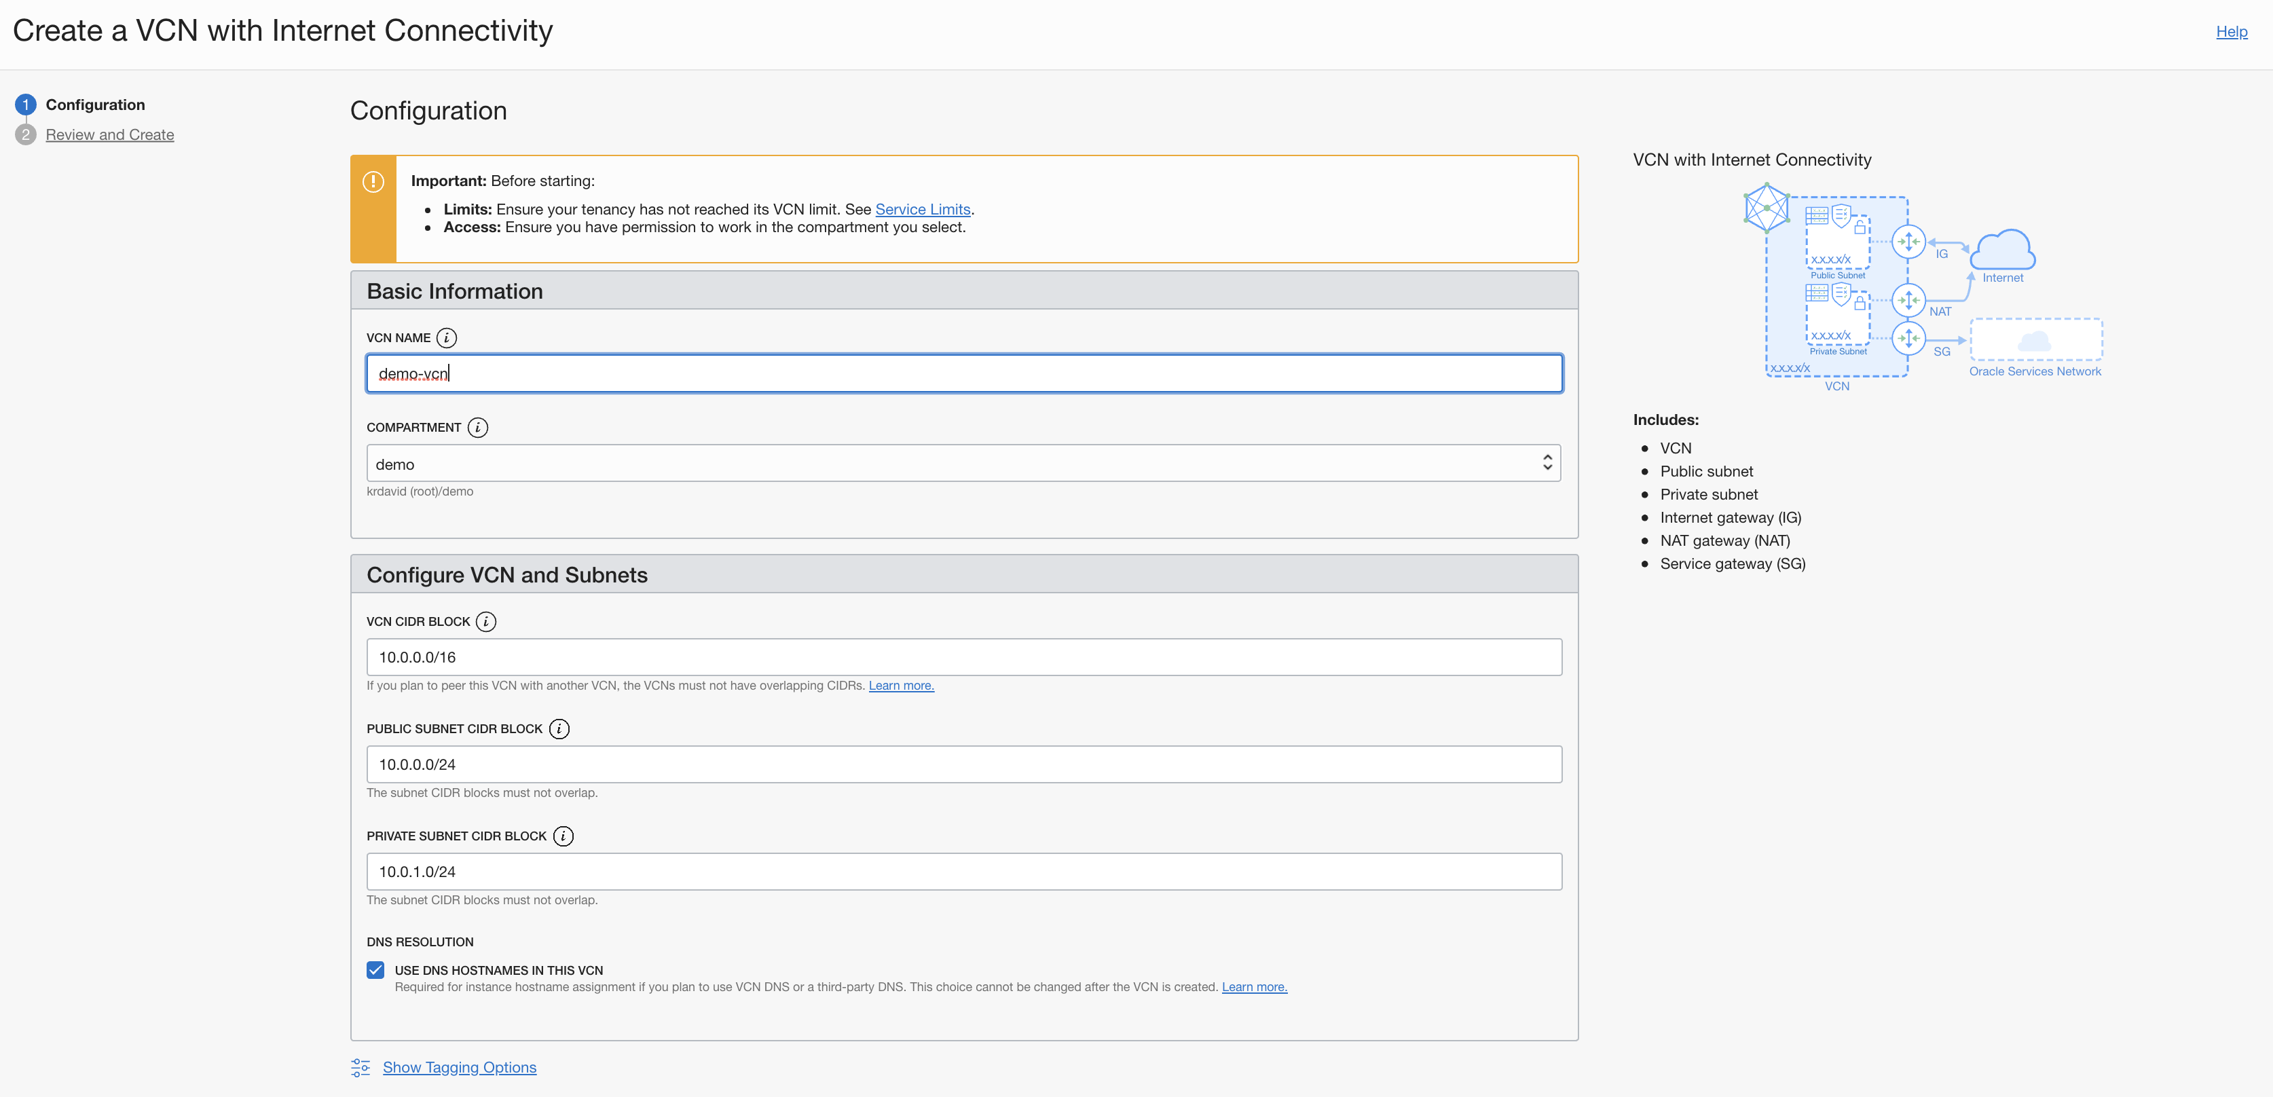Click VCN CIDR Block info icon
2273x1097 pixels.
point(485,621)
